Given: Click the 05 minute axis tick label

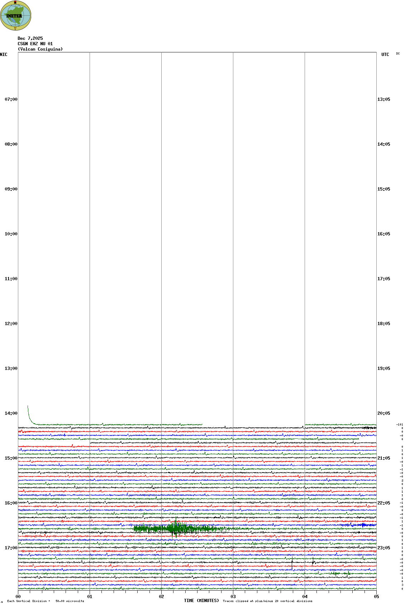Looking at the screenshot, I should point(376,597).
